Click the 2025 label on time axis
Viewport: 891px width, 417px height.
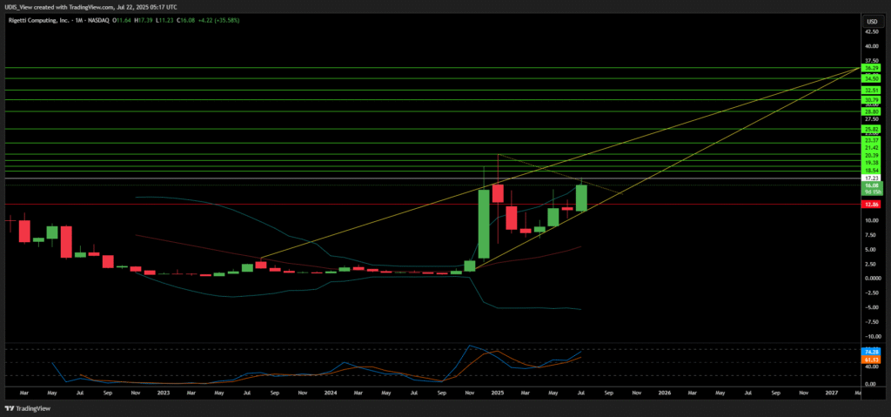tap(497, 393)
